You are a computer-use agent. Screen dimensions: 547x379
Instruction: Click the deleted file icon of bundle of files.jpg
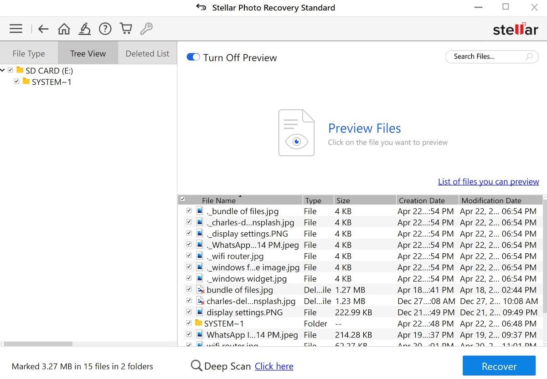[x=200, y=290]
